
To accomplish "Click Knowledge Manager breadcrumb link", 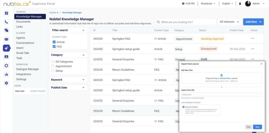I will pos(72,13).
